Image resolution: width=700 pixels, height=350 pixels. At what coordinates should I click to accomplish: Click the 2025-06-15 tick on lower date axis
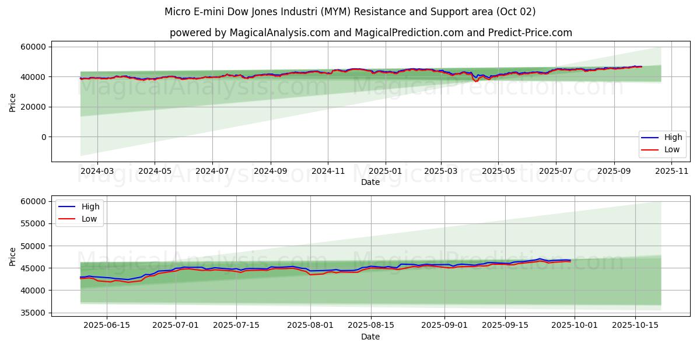coord(108,325)
